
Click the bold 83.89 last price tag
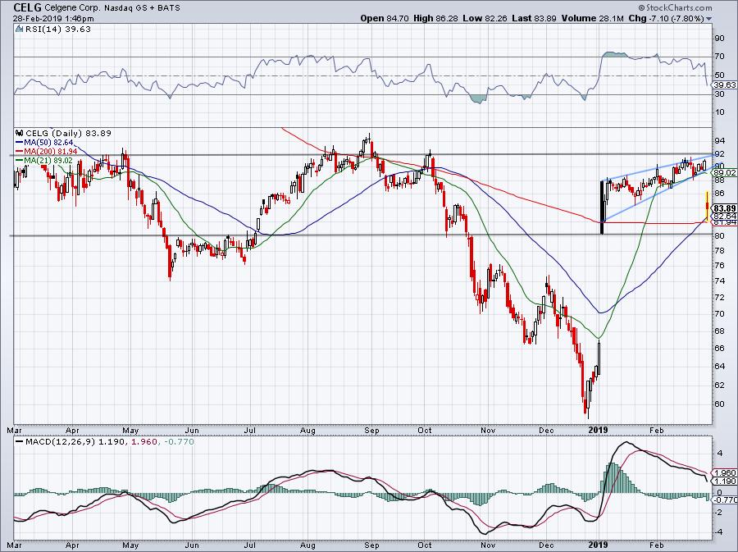point(724,208)
